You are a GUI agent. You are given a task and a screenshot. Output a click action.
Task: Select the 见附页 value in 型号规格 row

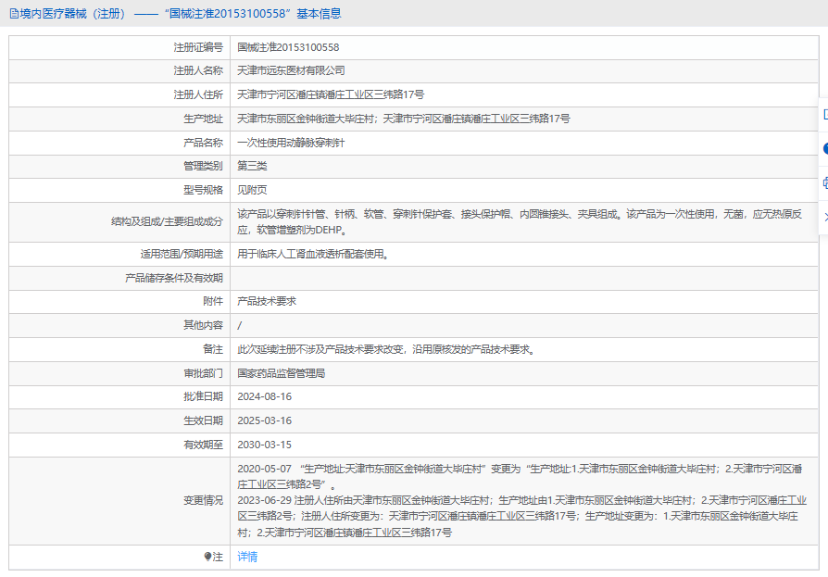point(252,190)
